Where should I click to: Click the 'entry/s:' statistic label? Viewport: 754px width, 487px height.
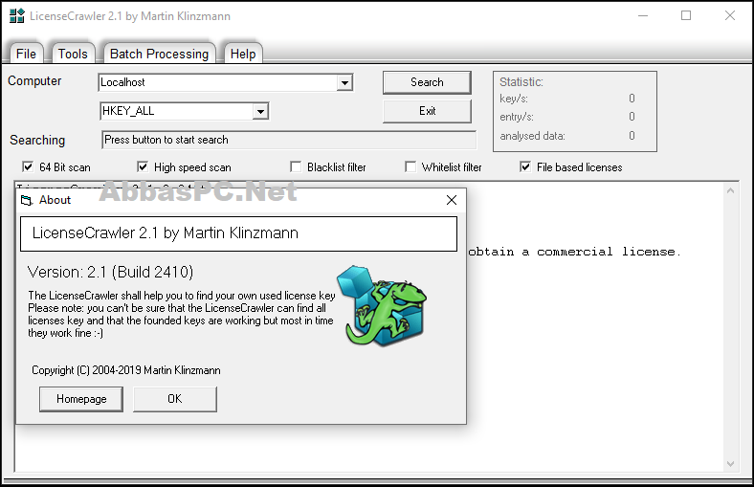517,117
